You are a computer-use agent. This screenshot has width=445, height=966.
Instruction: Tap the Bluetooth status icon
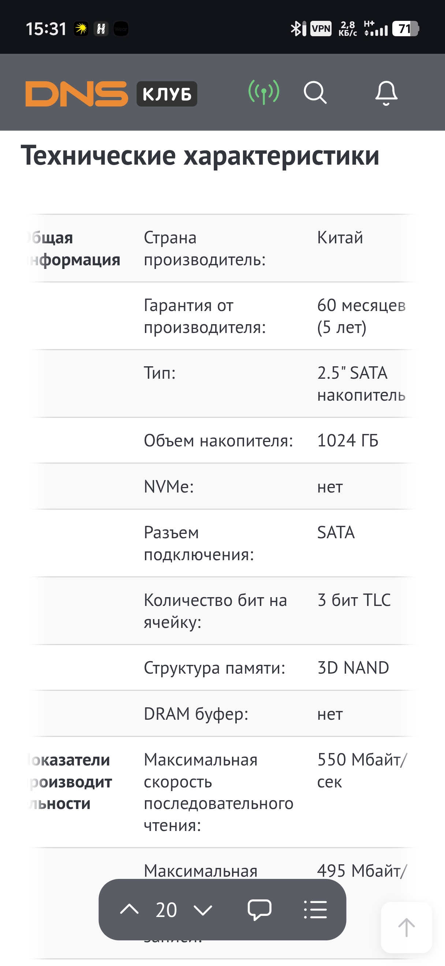[298, 29]
